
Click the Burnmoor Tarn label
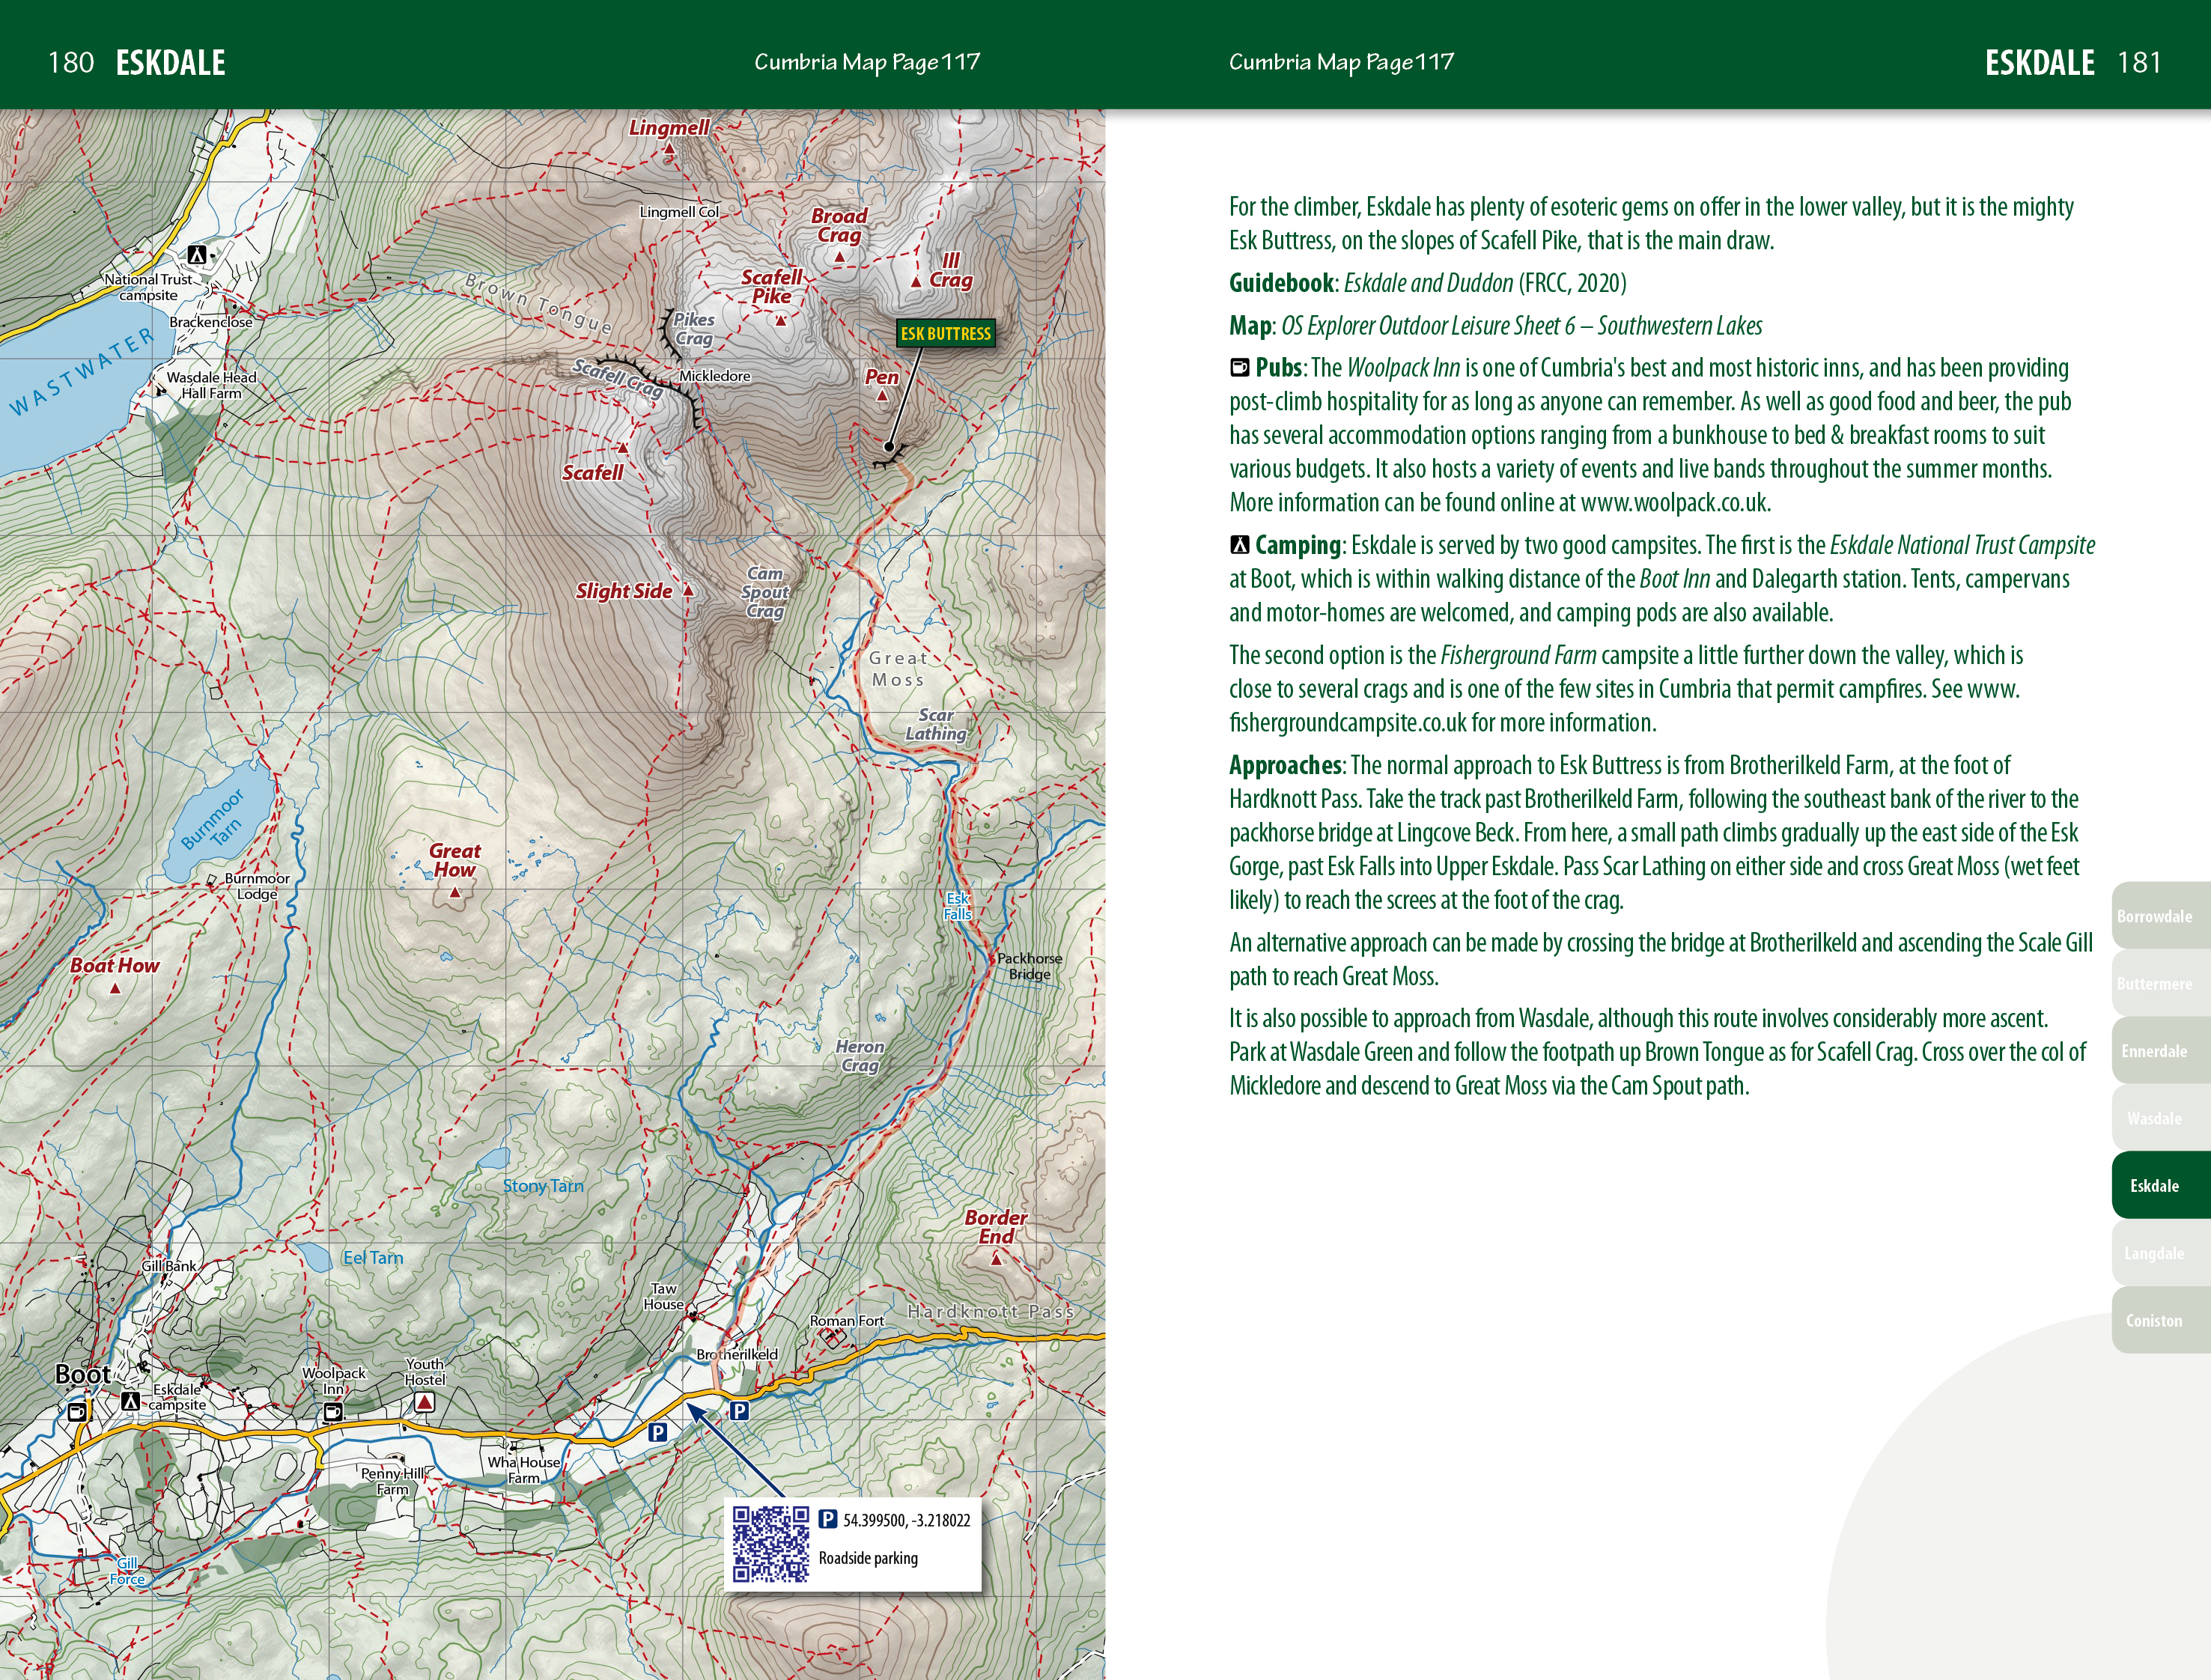217,822
